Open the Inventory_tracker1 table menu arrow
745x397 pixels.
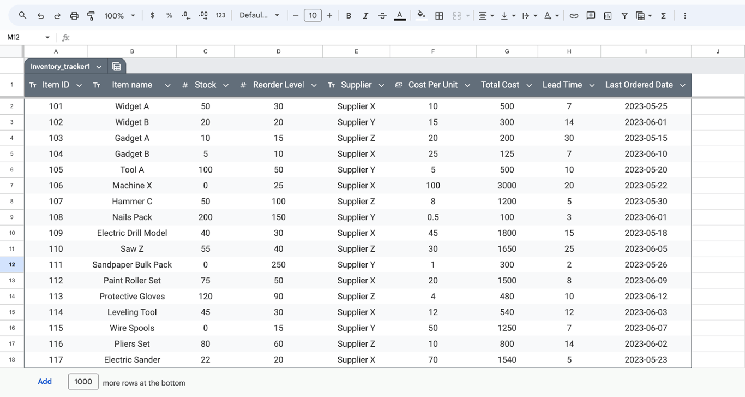pyautogui.click(x=99, y=67)
